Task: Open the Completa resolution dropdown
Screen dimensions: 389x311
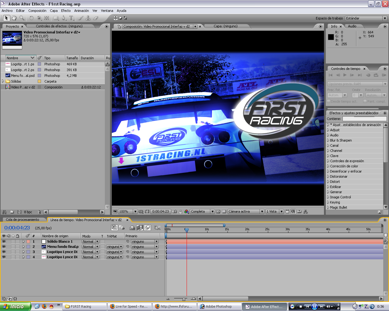Action: pyautogui.click(x=202, y=212)
